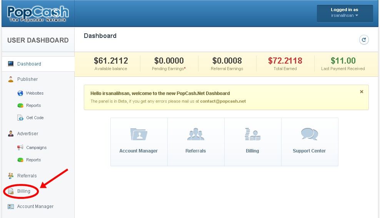Open Reports under Advertiser
The width and height of the screenshot is (380, 218).
[33, 160]
